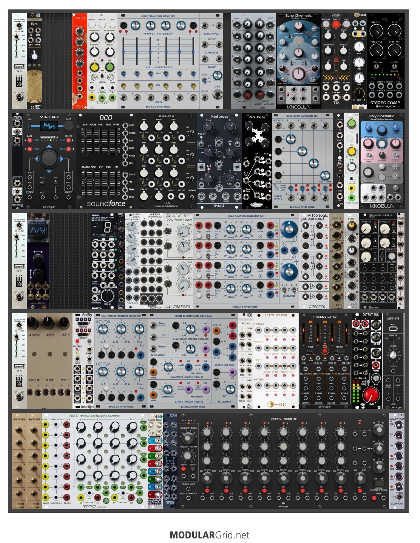Select the Dual Voltage Processor 257t module

pos(121,361)
